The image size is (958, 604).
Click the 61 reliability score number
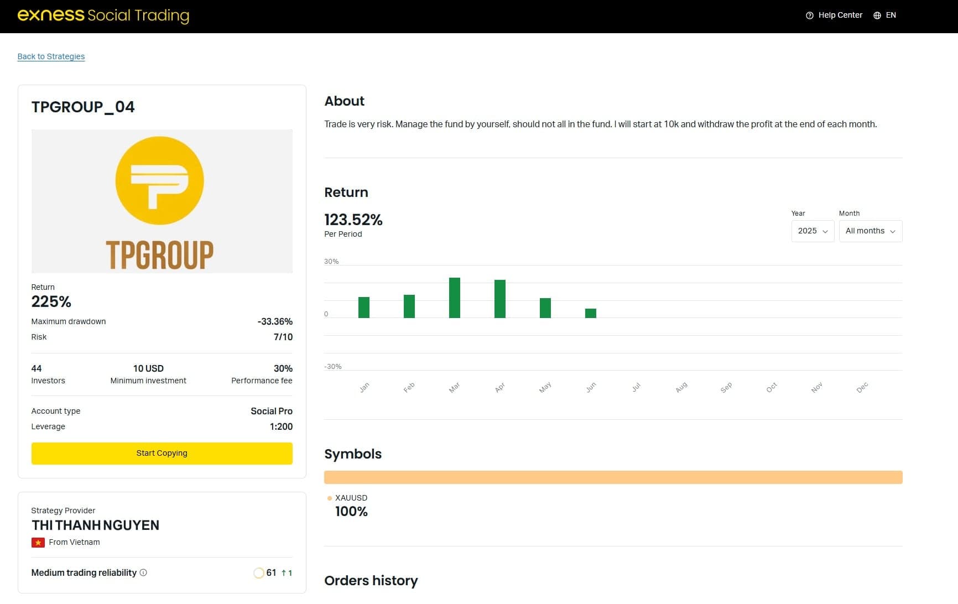point(271,573)
